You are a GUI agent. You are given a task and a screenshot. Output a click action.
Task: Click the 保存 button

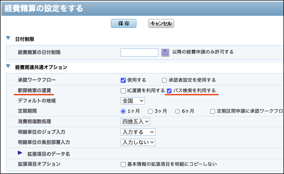[124, 23]
